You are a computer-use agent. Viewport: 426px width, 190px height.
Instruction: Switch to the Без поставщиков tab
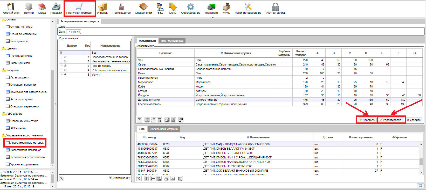point(172,41)
